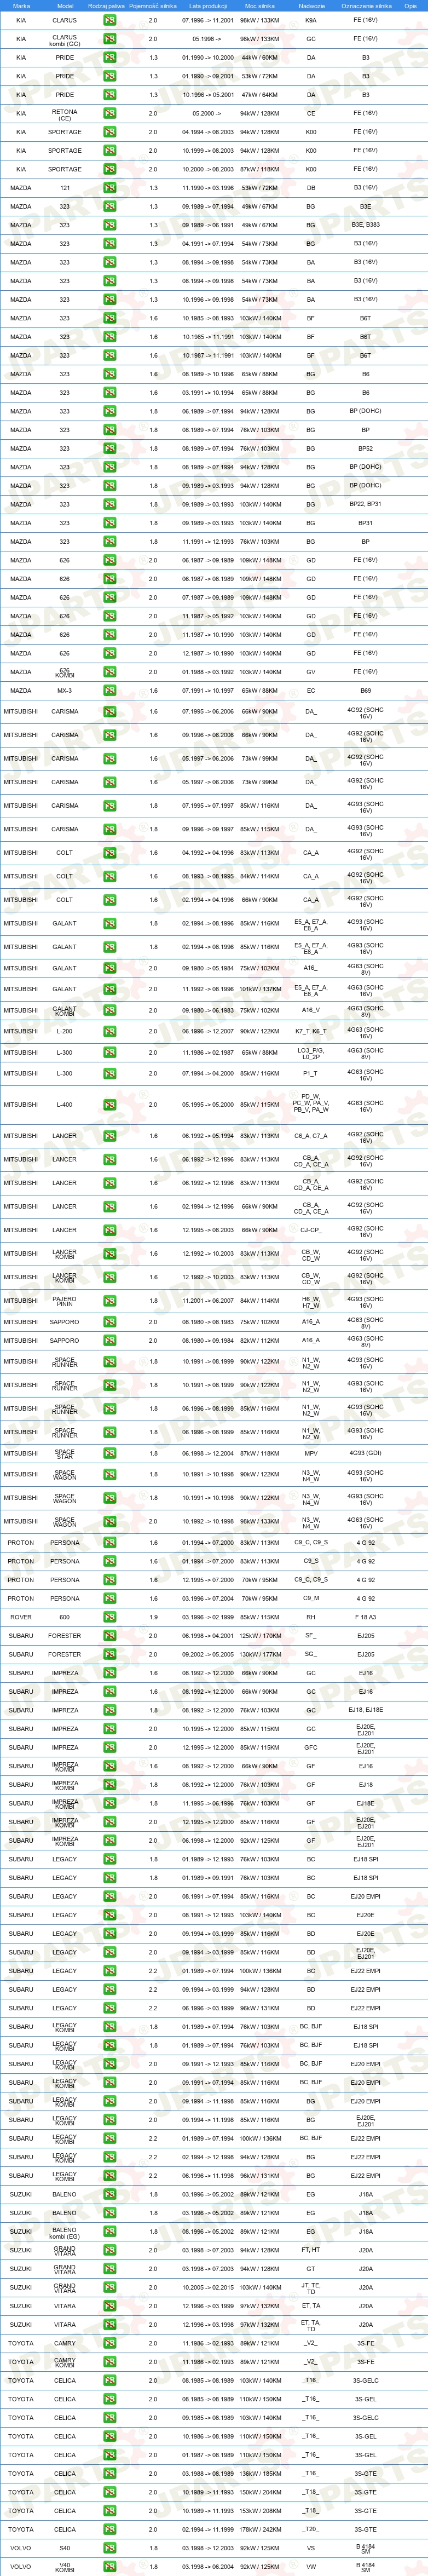This screenshot has width=428, height=2576.
Task: Select the 'K9A' body code cell
Action: pos(311,20)
